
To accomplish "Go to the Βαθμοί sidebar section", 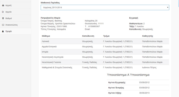I will [x=15, y=18].
